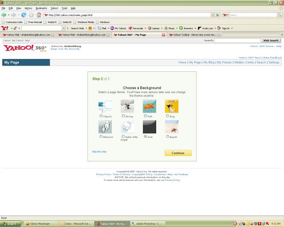Click the green Go arrow beside the URL
The width and height of the screenshot is (284, 227).
coord(218,15)
